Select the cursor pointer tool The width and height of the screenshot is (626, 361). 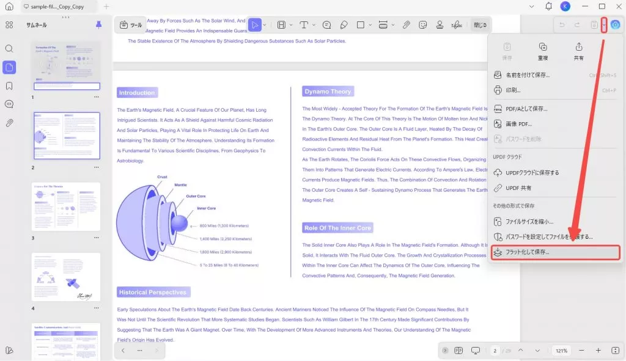[254, 24]
